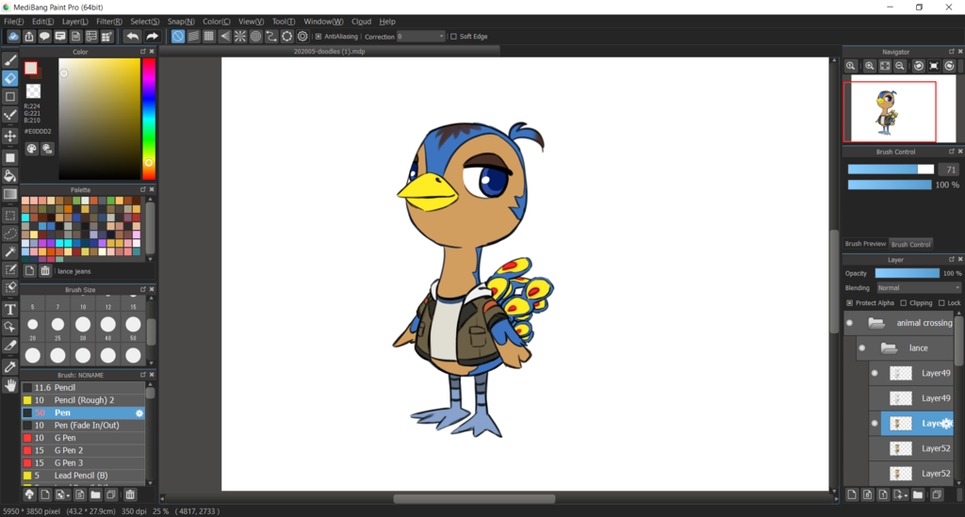This screenshot has width=965, height=517.
Task: Enable the Clipping checkbox
Action: point(904,303)
